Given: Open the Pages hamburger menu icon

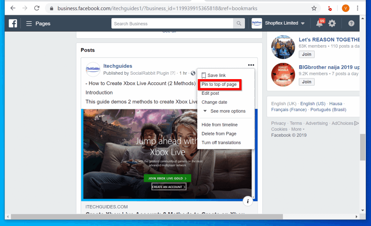Looking at the screenshot, I should [30, 23].
